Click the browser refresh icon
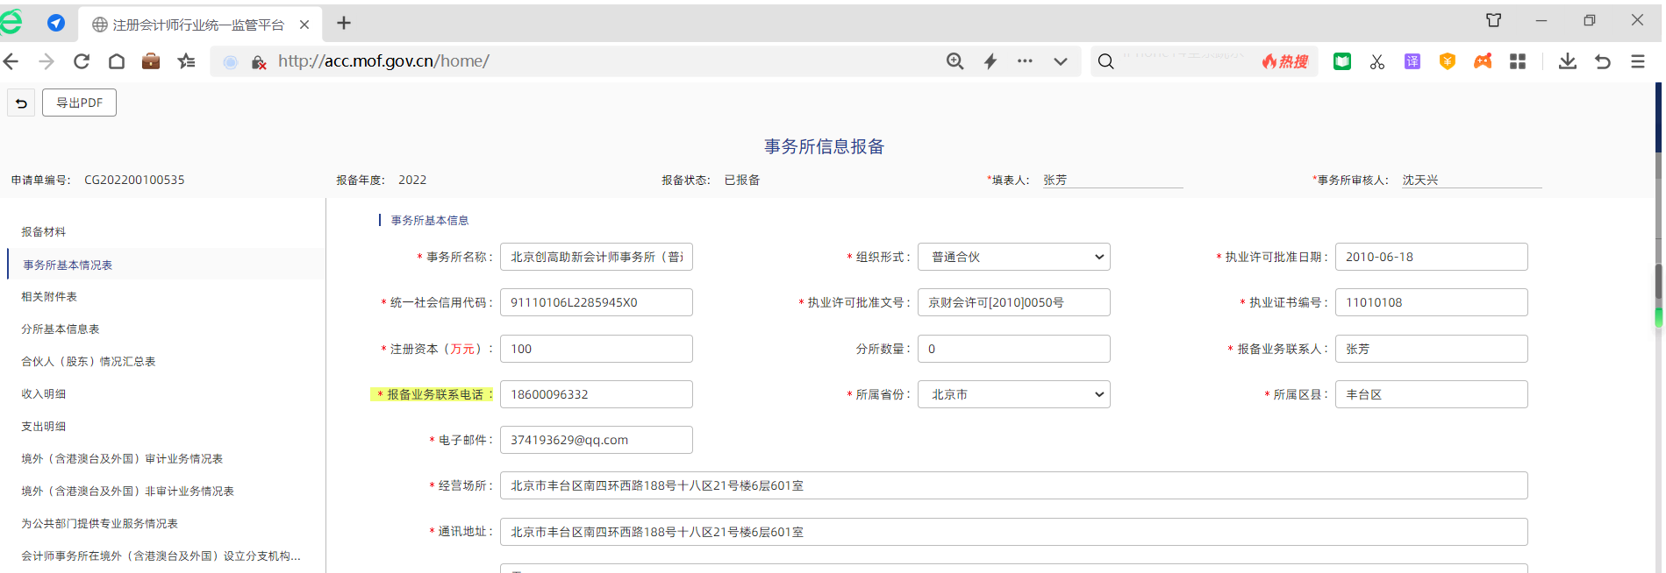The height and width of the screenshot is (573, 1666). [x=82, y=61]
